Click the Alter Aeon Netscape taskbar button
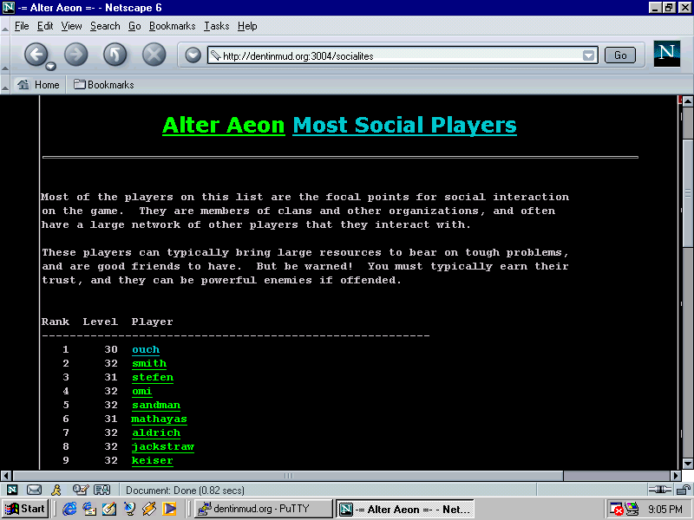694x520 pixels. pos(405,509)
